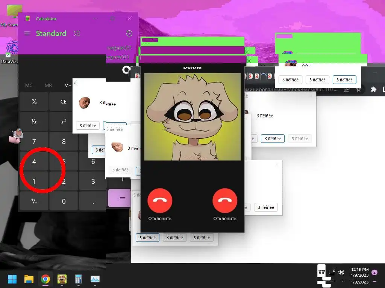385x288 pixels.
Task: Click digit 6 on the Calculator keypad
Action: (93, 161)
